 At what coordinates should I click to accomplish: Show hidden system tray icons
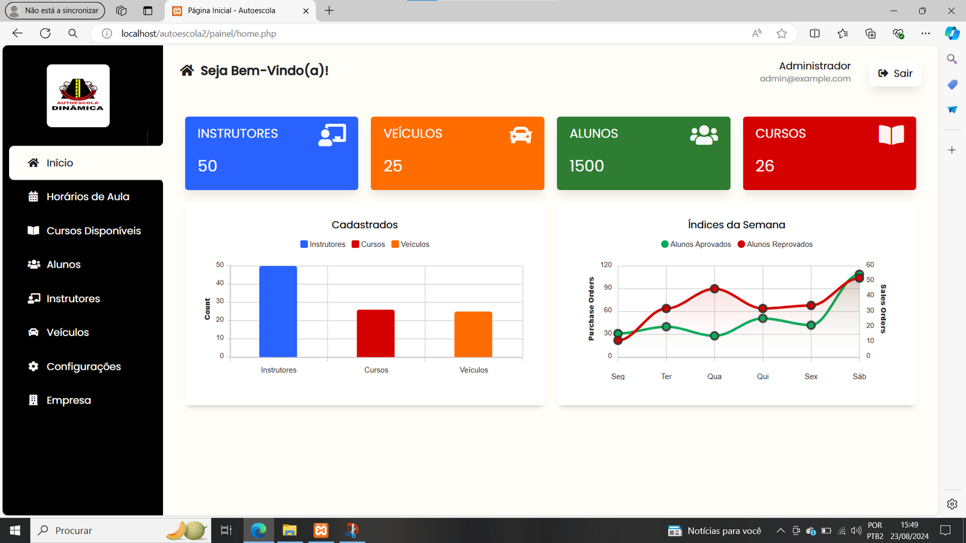tap(780, 531)
